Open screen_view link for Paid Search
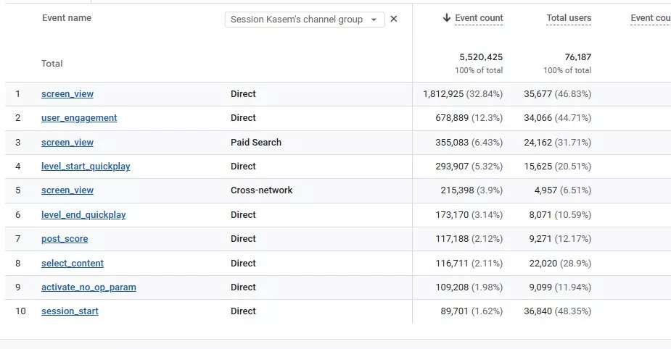 (67, 143)
